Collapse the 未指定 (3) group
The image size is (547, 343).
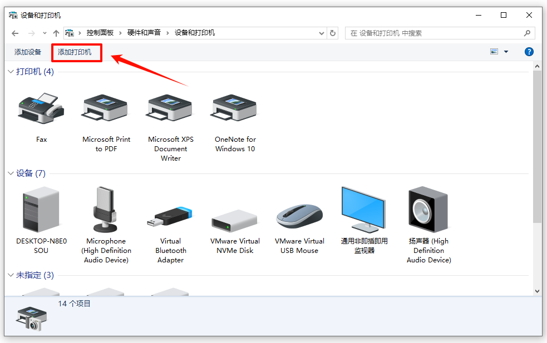11,275
